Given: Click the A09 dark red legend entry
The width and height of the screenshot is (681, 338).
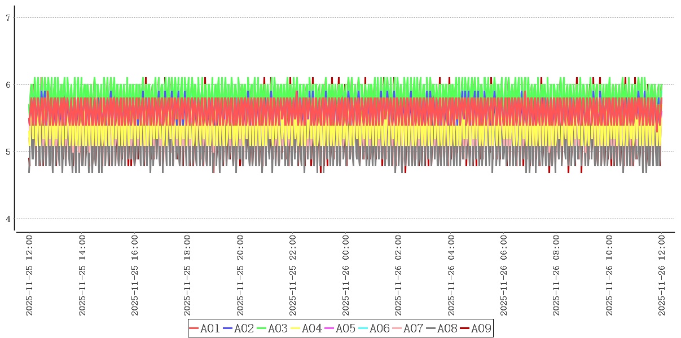Looking at the screenshot, I should click(481, 328).
